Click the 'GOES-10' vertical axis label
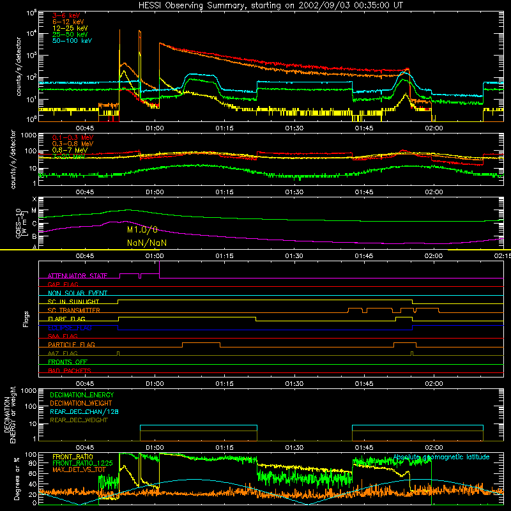The image size is (511, 511). pyautogui.click(x=19, y=223)
